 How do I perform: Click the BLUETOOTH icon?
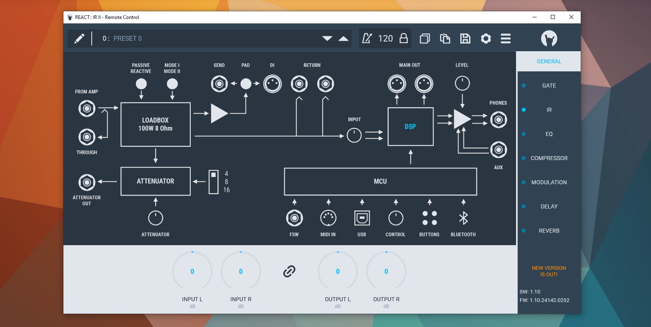click(x=463, y=218)
